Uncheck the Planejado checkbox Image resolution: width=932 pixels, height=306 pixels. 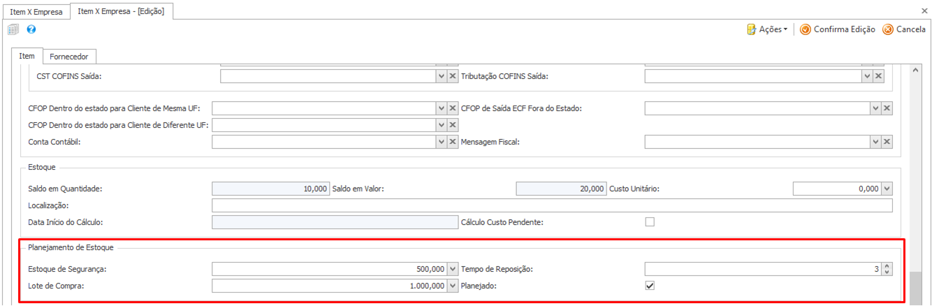pos(650,286)
